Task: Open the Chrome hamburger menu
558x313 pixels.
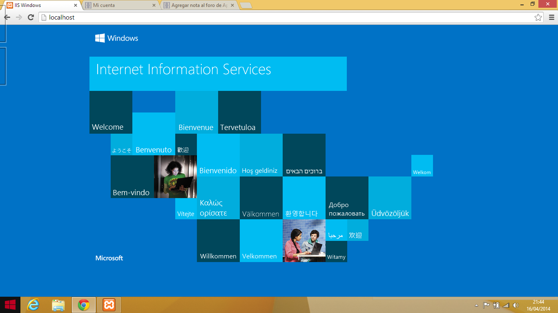Action: (551, 17)
